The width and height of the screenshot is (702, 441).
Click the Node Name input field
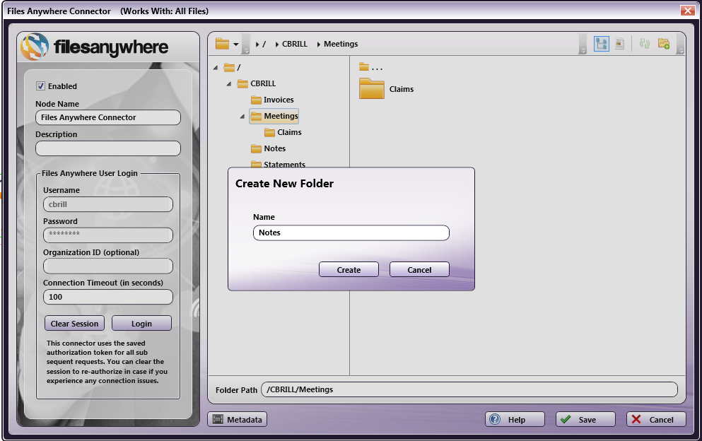click(108, 117)
